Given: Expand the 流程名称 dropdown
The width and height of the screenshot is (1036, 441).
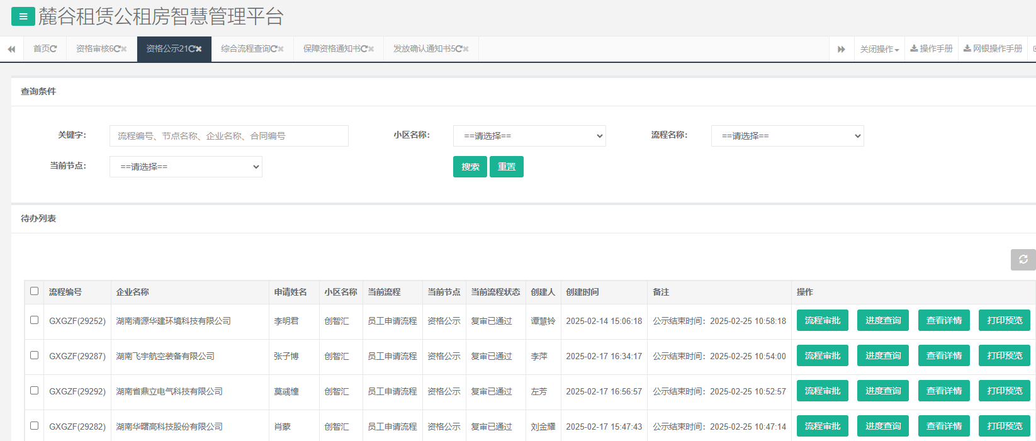Looking at the screenshot, I should [x=787, y=136].
